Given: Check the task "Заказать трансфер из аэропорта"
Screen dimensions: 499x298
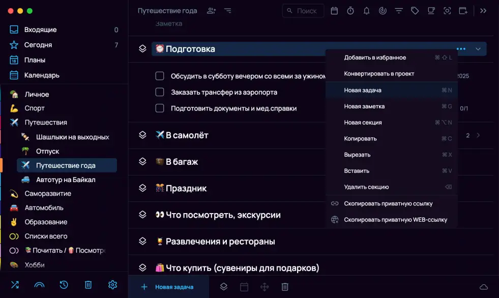Looking at the screenshot, I should [160, 92].
